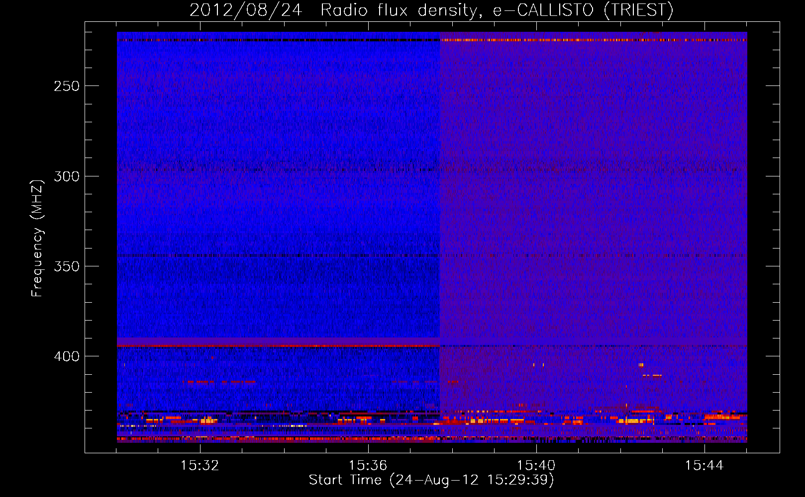The width and height of the screenshot is (805, 497).
Task: Click the 15:32 time tick label
Action: [200, 466]
